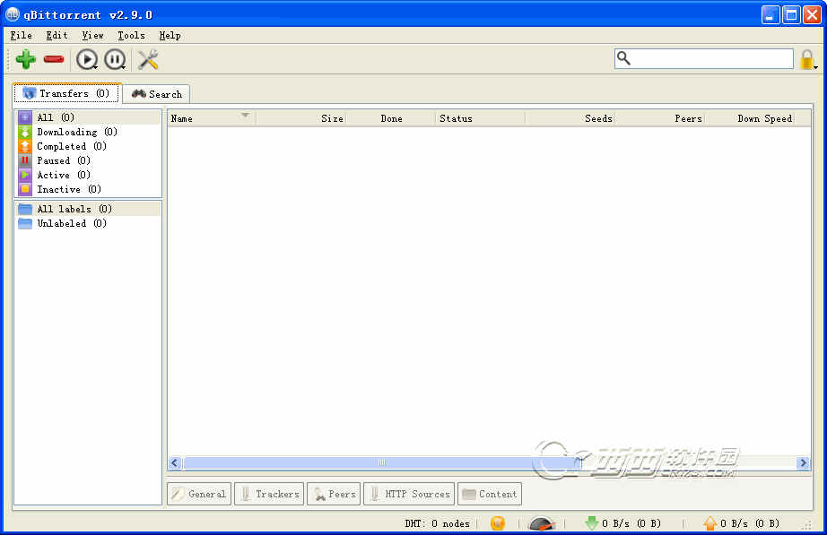This screenshot has height=535, width=827.
Task: Click the Completed filter orange arrow icon
Action: [x=25, y=146]
